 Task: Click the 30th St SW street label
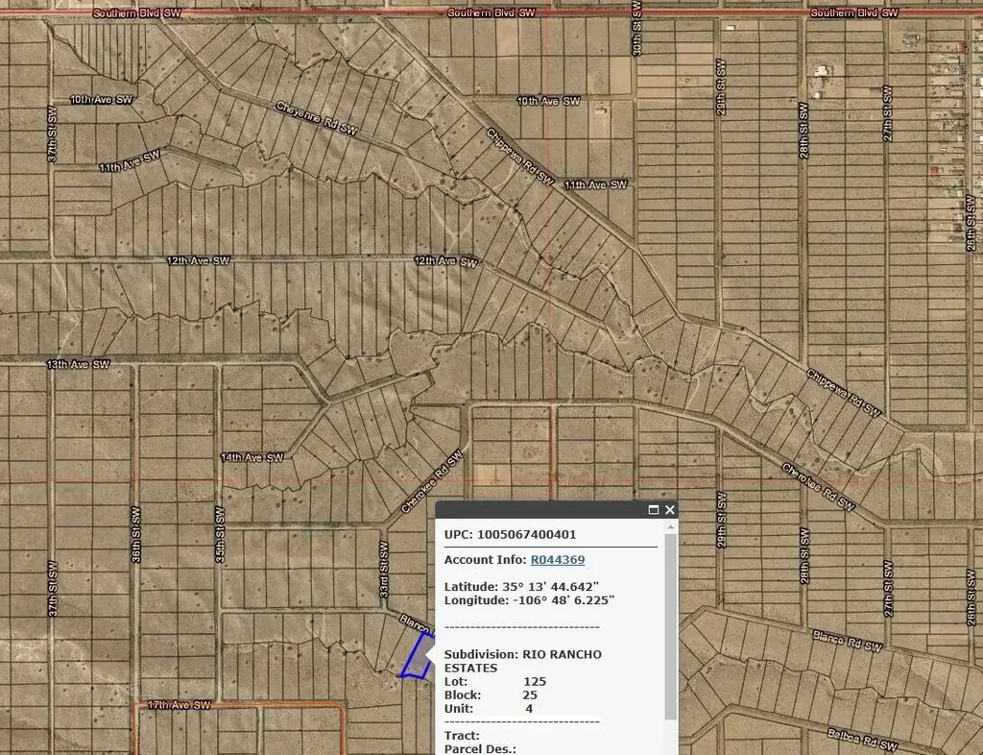pos(635,29)
